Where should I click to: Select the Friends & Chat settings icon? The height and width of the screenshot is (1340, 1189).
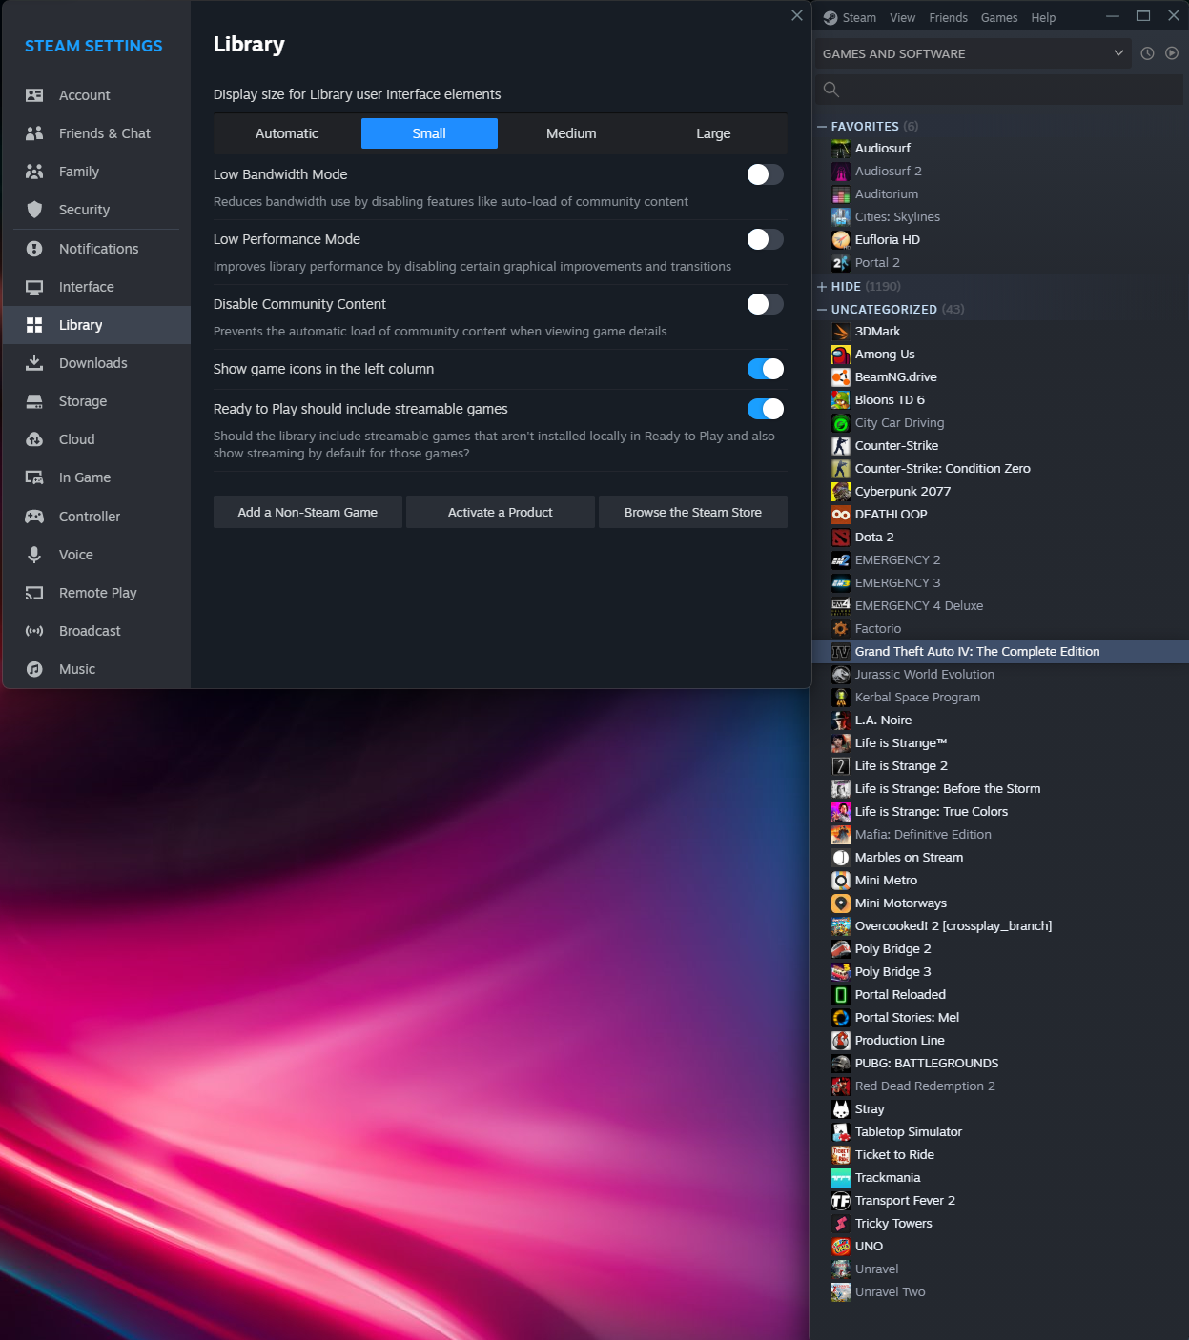34,133
